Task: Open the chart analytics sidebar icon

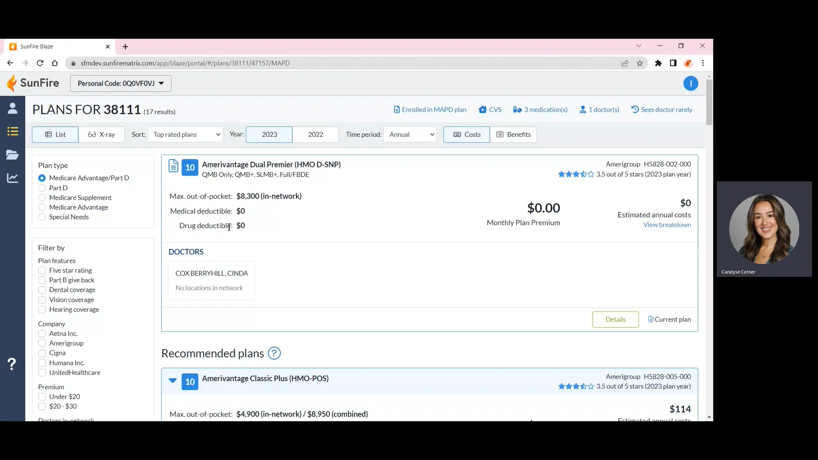Action: coord(12,178)
